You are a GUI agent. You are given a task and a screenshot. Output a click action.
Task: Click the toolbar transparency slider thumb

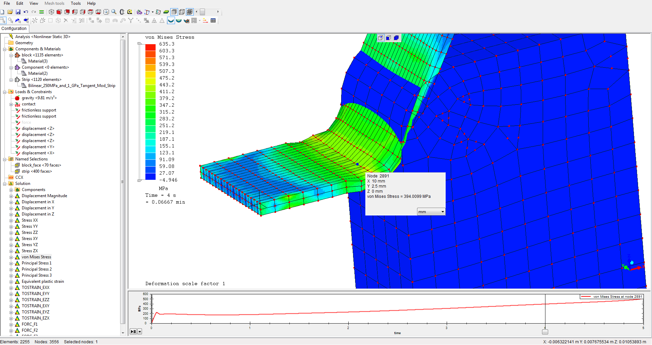(x=203, y=12)
